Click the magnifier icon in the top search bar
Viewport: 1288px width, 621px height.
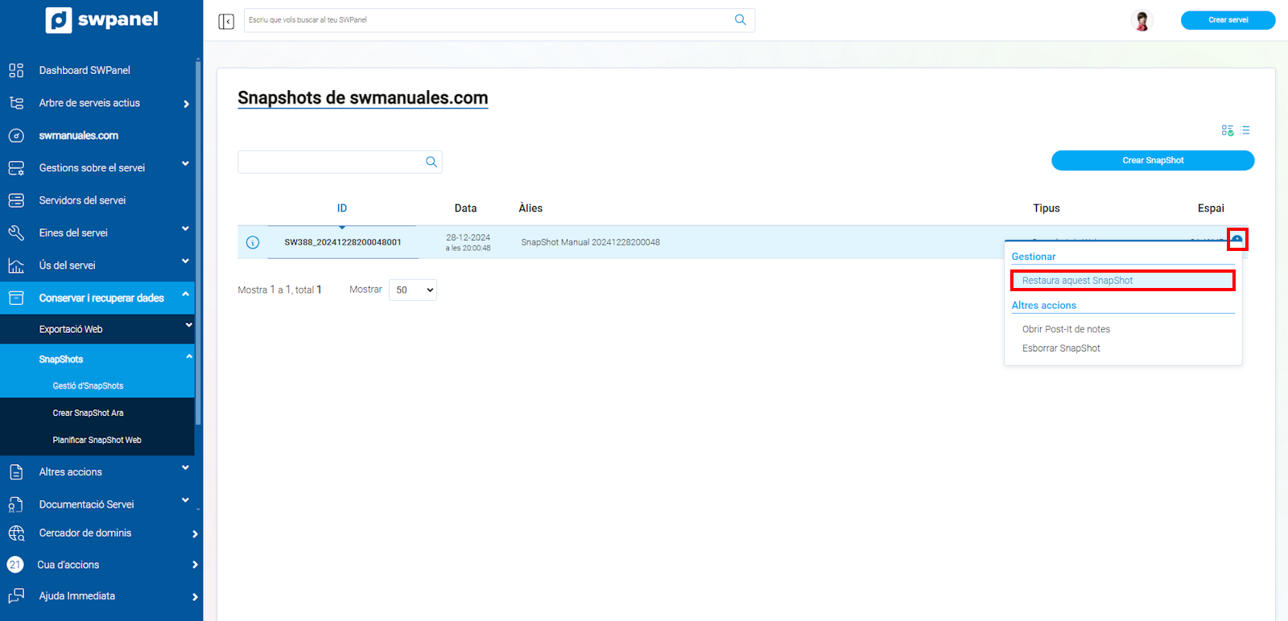pyautogui.click(x=740, y=20)
